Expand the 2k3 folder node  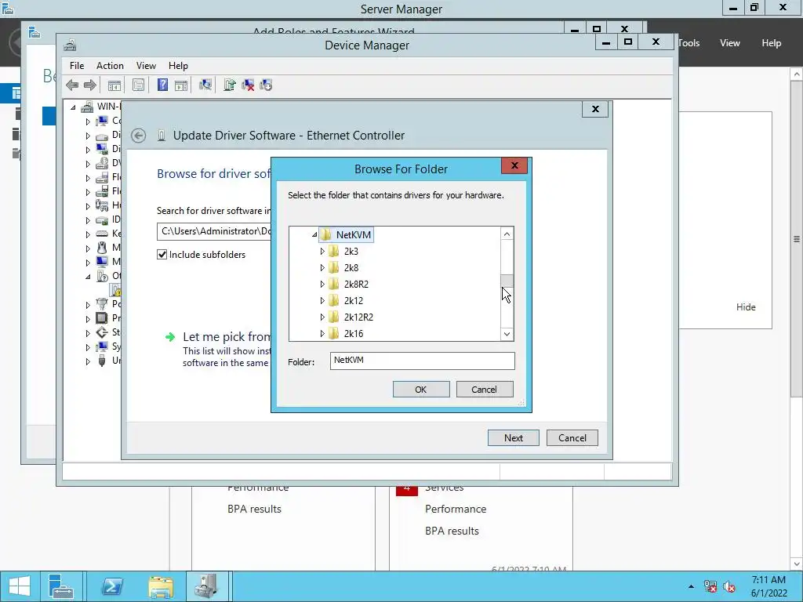point(322,252)
